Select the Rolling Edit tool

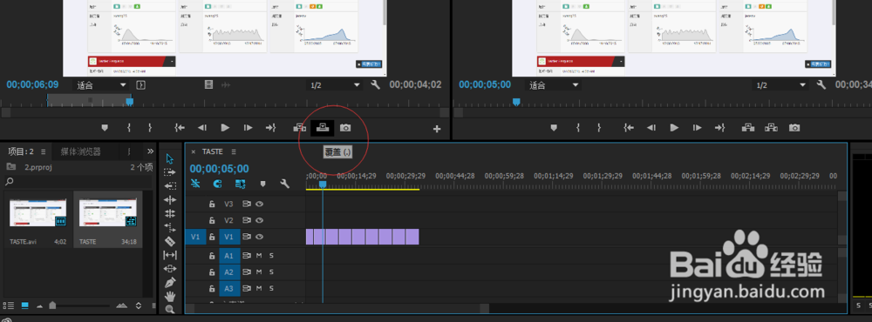pos(170,213)
